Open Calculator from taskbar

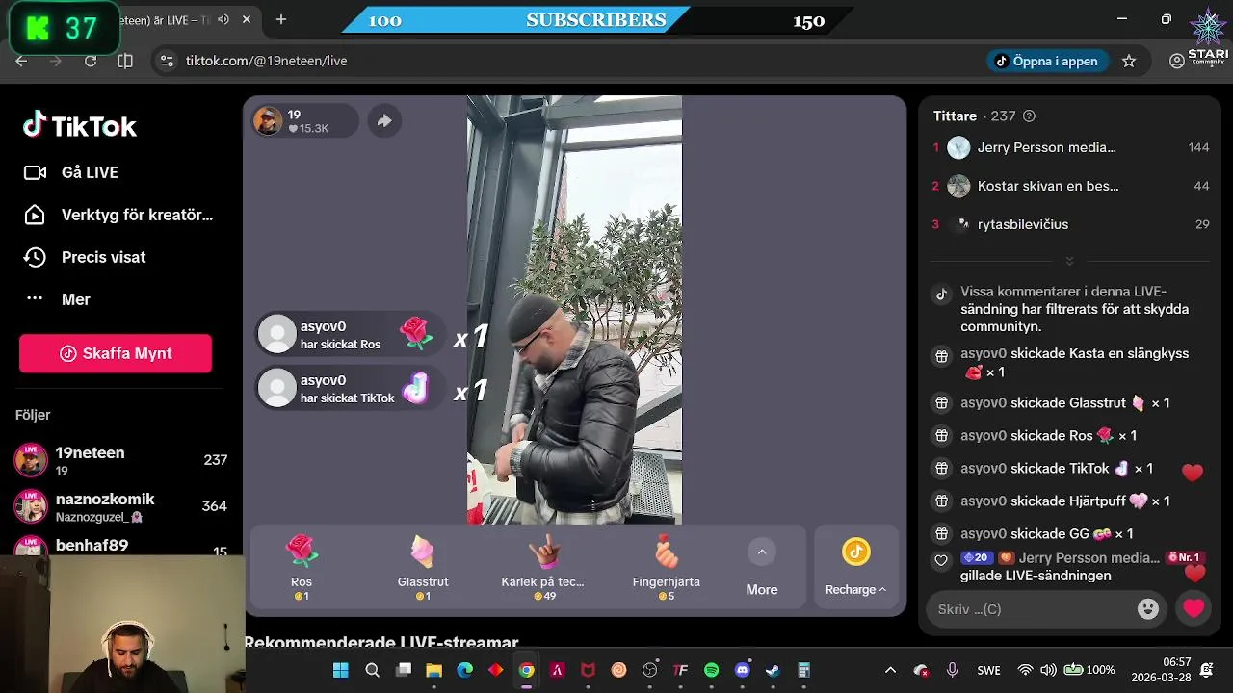[x=803, y=670]
